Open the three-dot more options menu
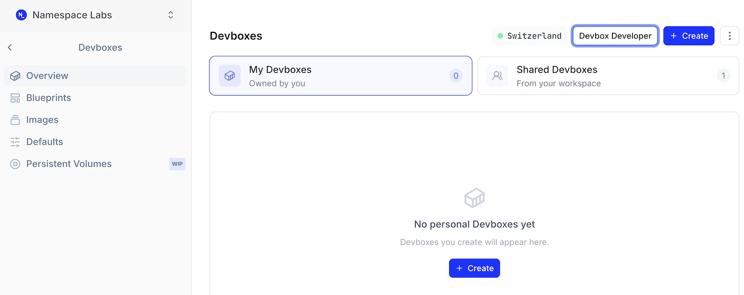This screenshot has width=744, height=295. pos(730,36)
